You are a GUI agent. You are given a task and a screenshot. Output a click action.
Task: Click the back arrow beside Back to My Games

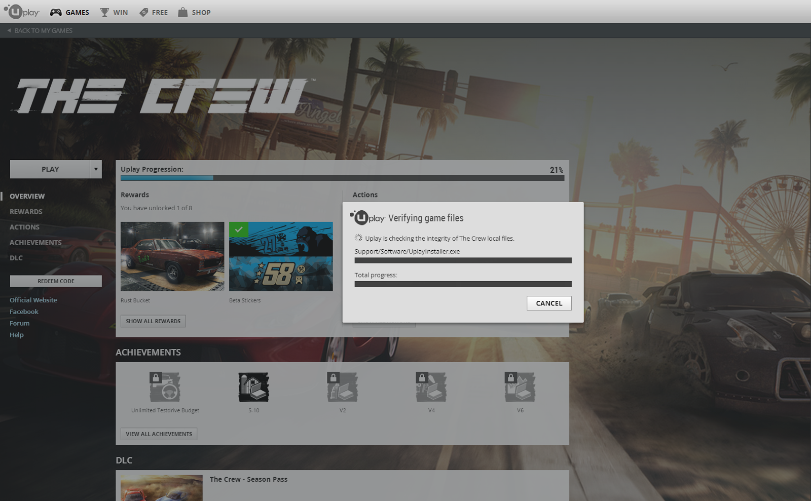9,30
